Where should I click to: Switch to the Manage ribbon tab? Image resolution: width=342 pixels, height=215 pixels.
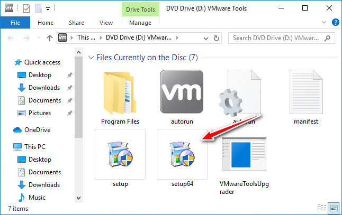point(140,23)
